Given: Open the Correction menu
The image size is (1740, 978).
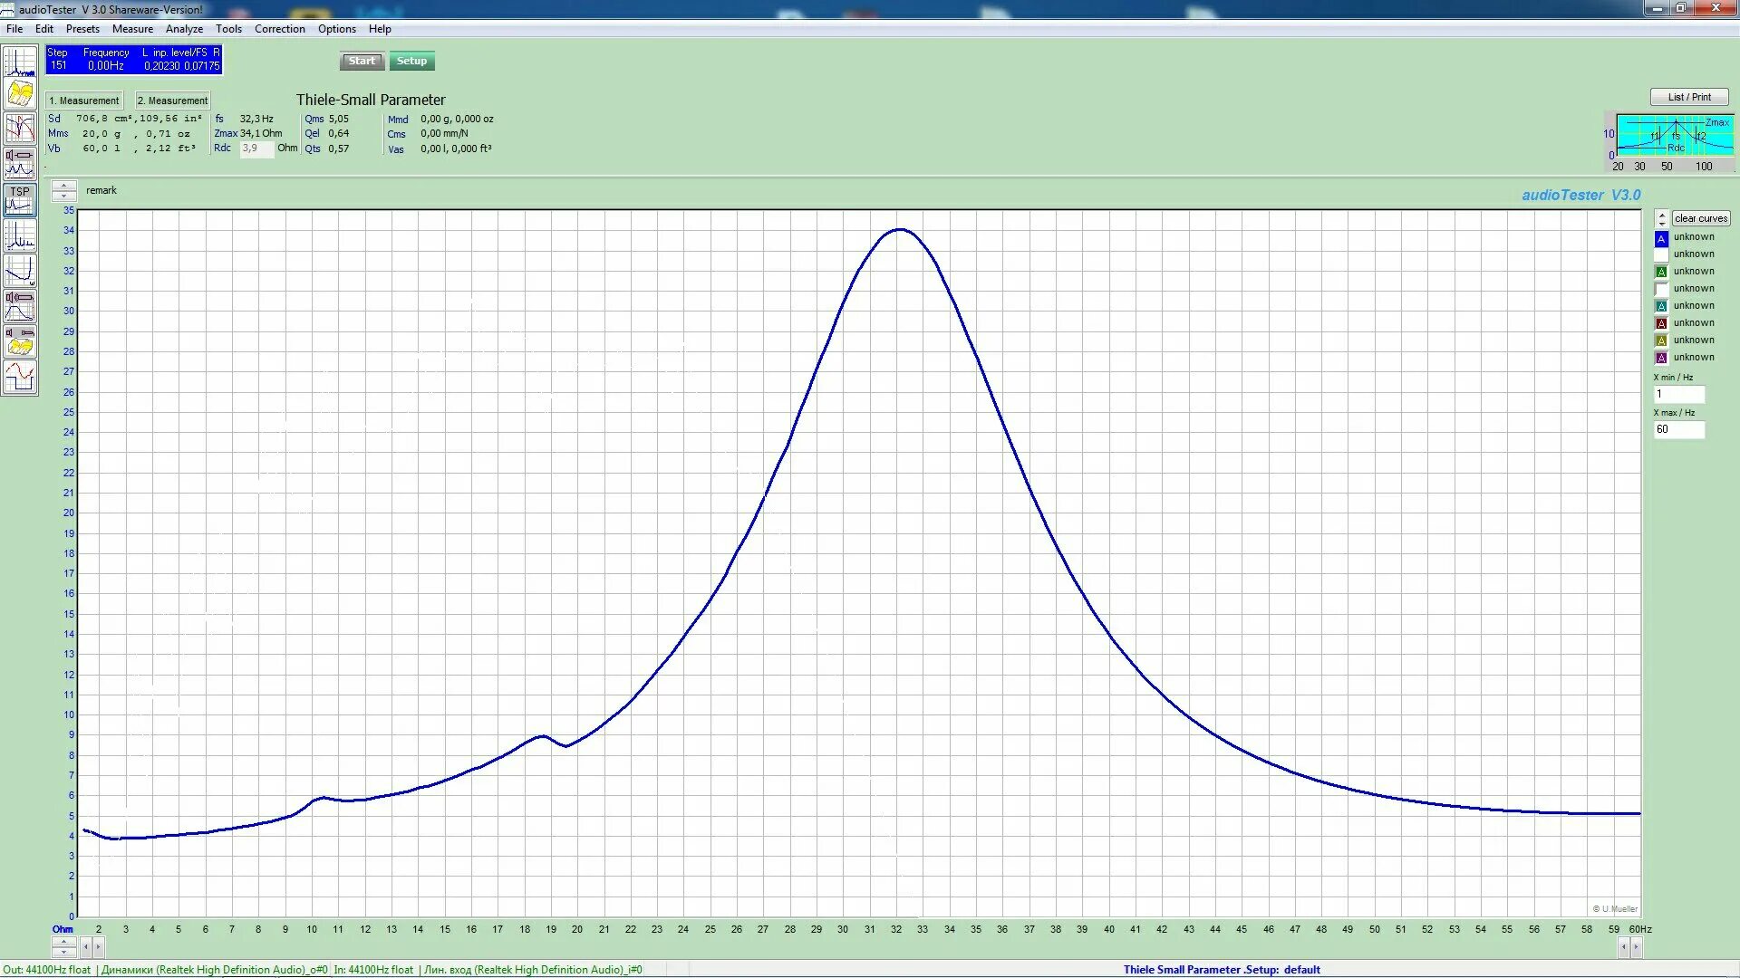Looking at the screenshot, I should [x=279, y=29].
